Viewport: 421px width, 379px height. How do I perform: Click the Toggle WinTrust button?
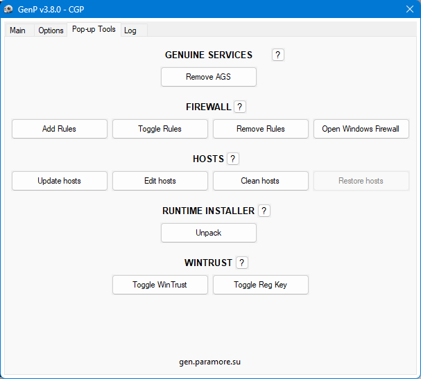pyautogui.click(x=160, y=285)
